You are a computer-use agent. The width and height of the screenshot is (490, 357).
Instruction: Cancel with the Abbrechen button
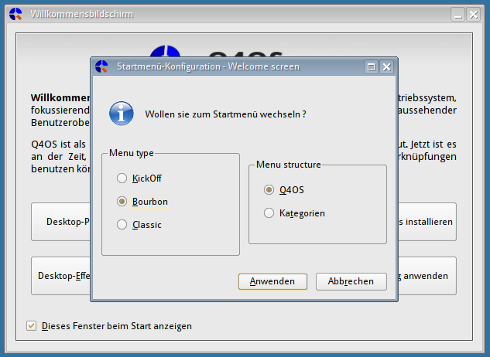coord(351,281)
